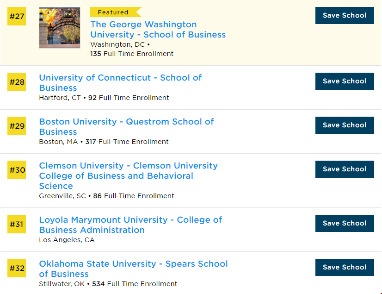Image resolution: width=382 pixels, height=294 pixels.
Task: Click the #32 ranking badge
Action: 17,269
